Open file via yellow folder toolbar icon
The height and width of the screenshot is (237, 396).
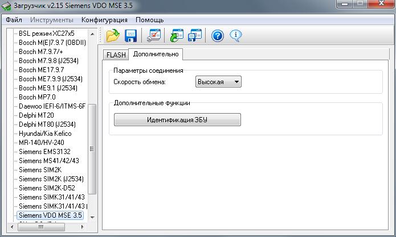pyautogui.click(x=113, y=35)
